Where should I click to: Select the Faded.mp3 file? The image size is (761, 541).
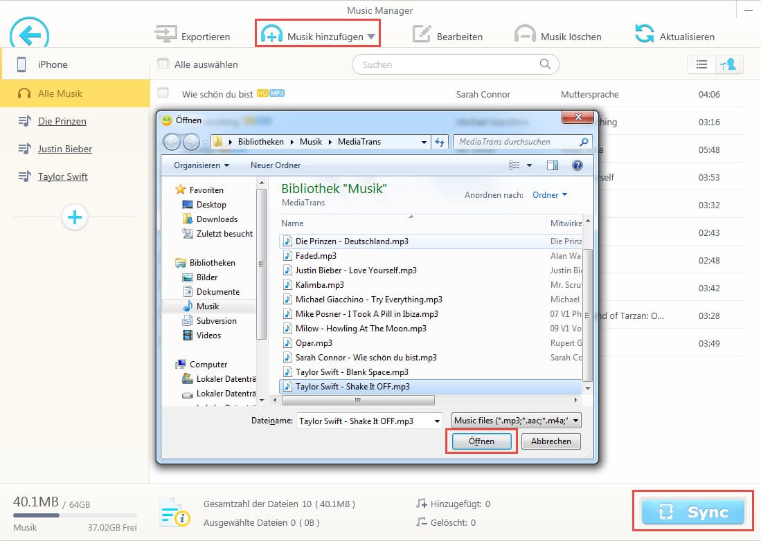316,255
